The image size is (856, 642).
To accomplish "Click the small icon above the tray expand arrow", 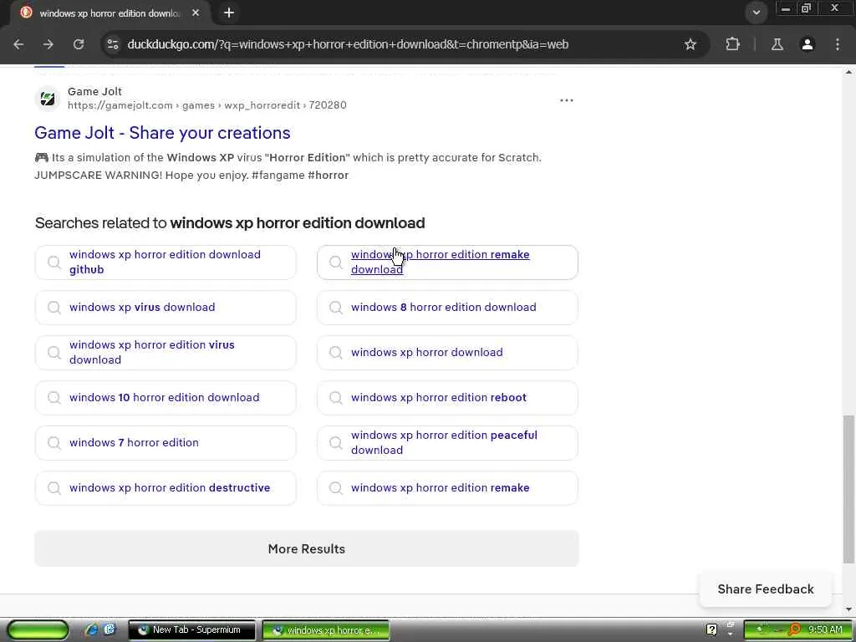I will [x=731, y=624].
